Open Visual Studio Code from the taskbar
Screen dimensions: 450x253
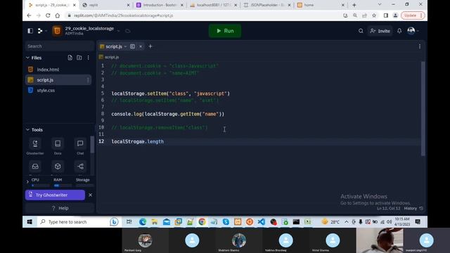(262, 222)
